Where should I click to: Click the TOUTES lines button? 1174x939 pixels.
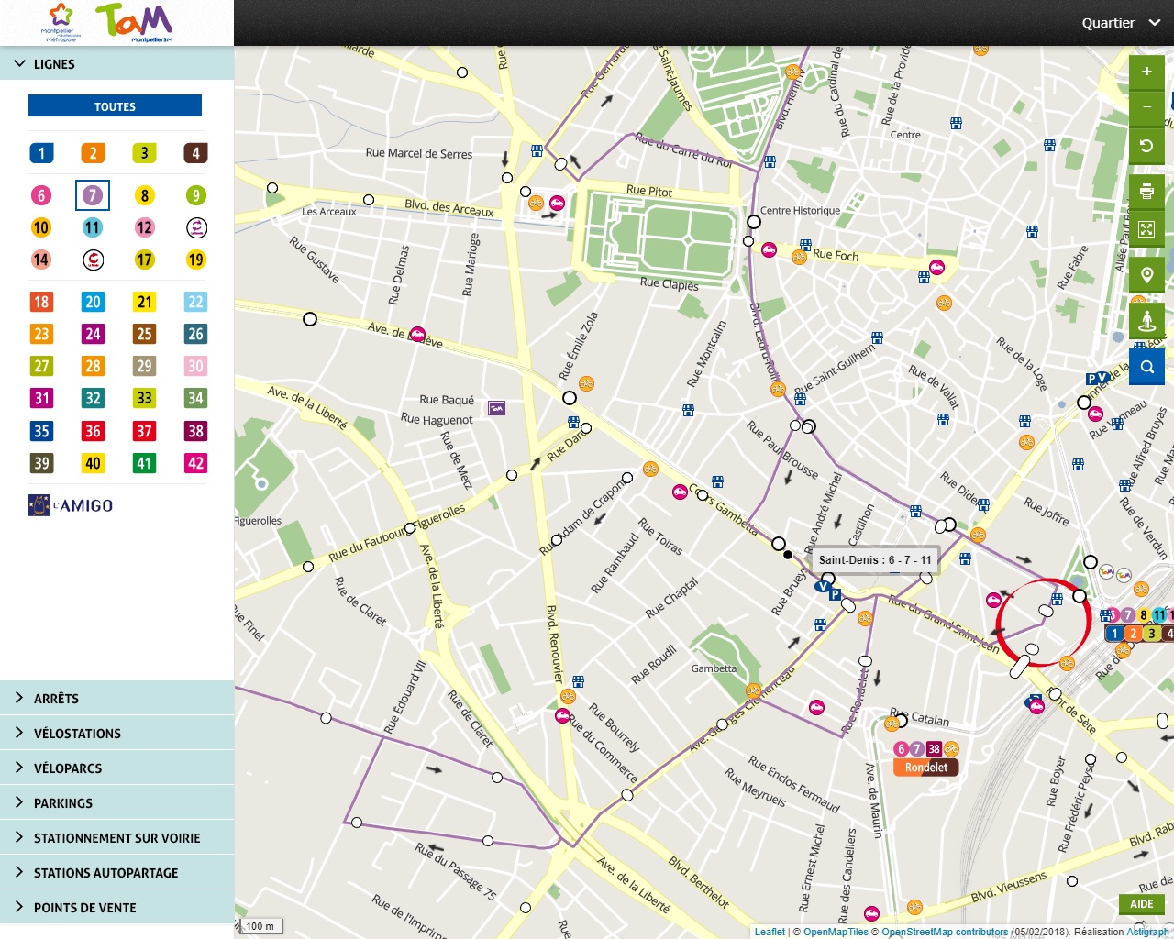(x=115, y=106)
